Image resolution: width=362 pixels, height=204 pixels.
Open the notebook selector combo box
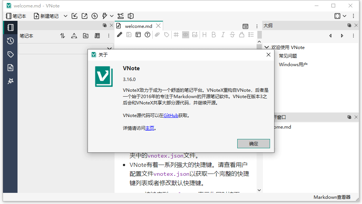pyautogui.click(x=66, y=49)
